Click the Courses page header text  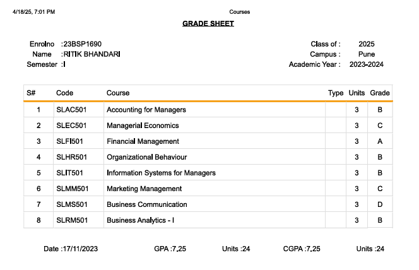(x=240, y=11)
